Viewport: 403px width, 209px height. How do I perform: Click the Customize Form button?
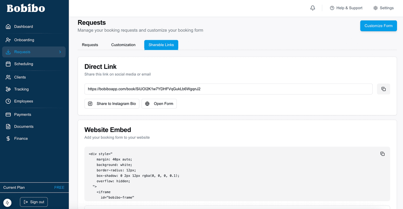(x=378, y=26)
